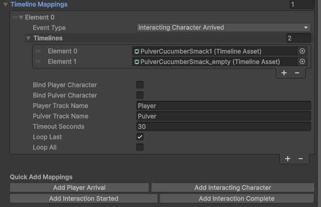Click the Bind Player Character label
This screenshot has width=321, height=207.
[65, 85]
